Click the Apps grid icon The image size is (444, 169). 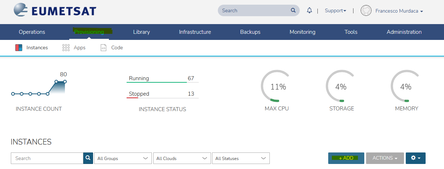(x=66, y=47)
